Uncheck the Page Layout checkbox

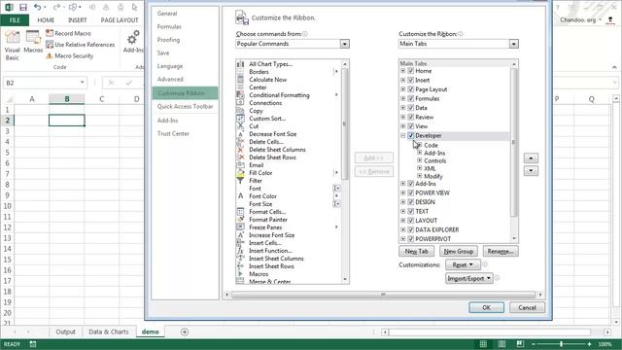click(410, 89)
